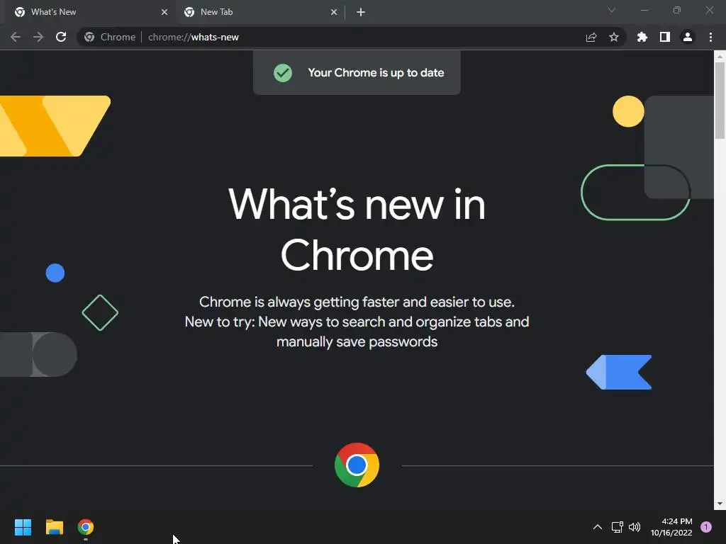Open File Explorer from the taskbar
Screen dimensions: 726x544
(54, 527)
